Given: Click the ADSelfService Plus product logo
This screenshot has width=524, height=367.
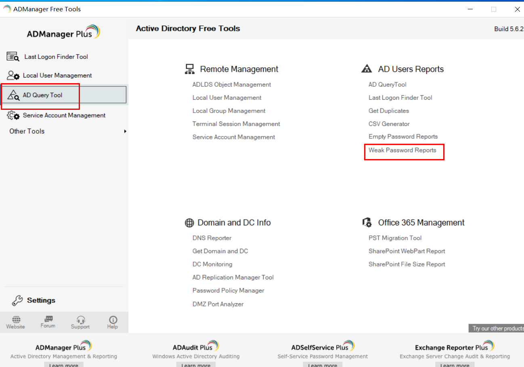Looking at the screenshot, I should point(323,346).
